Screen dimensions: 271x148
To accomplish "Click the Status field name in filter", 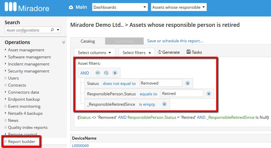I will [93, 84].
